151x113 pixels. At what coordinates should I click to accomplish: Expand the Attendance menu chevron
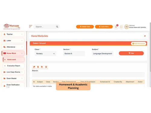point(22,47)
